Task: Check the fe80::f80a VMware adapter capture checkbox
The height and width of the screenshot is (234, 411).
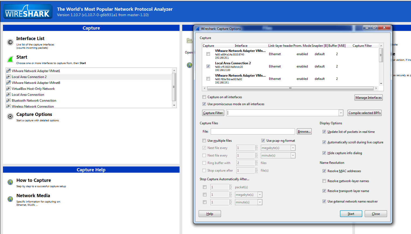Action: (208, 79)
